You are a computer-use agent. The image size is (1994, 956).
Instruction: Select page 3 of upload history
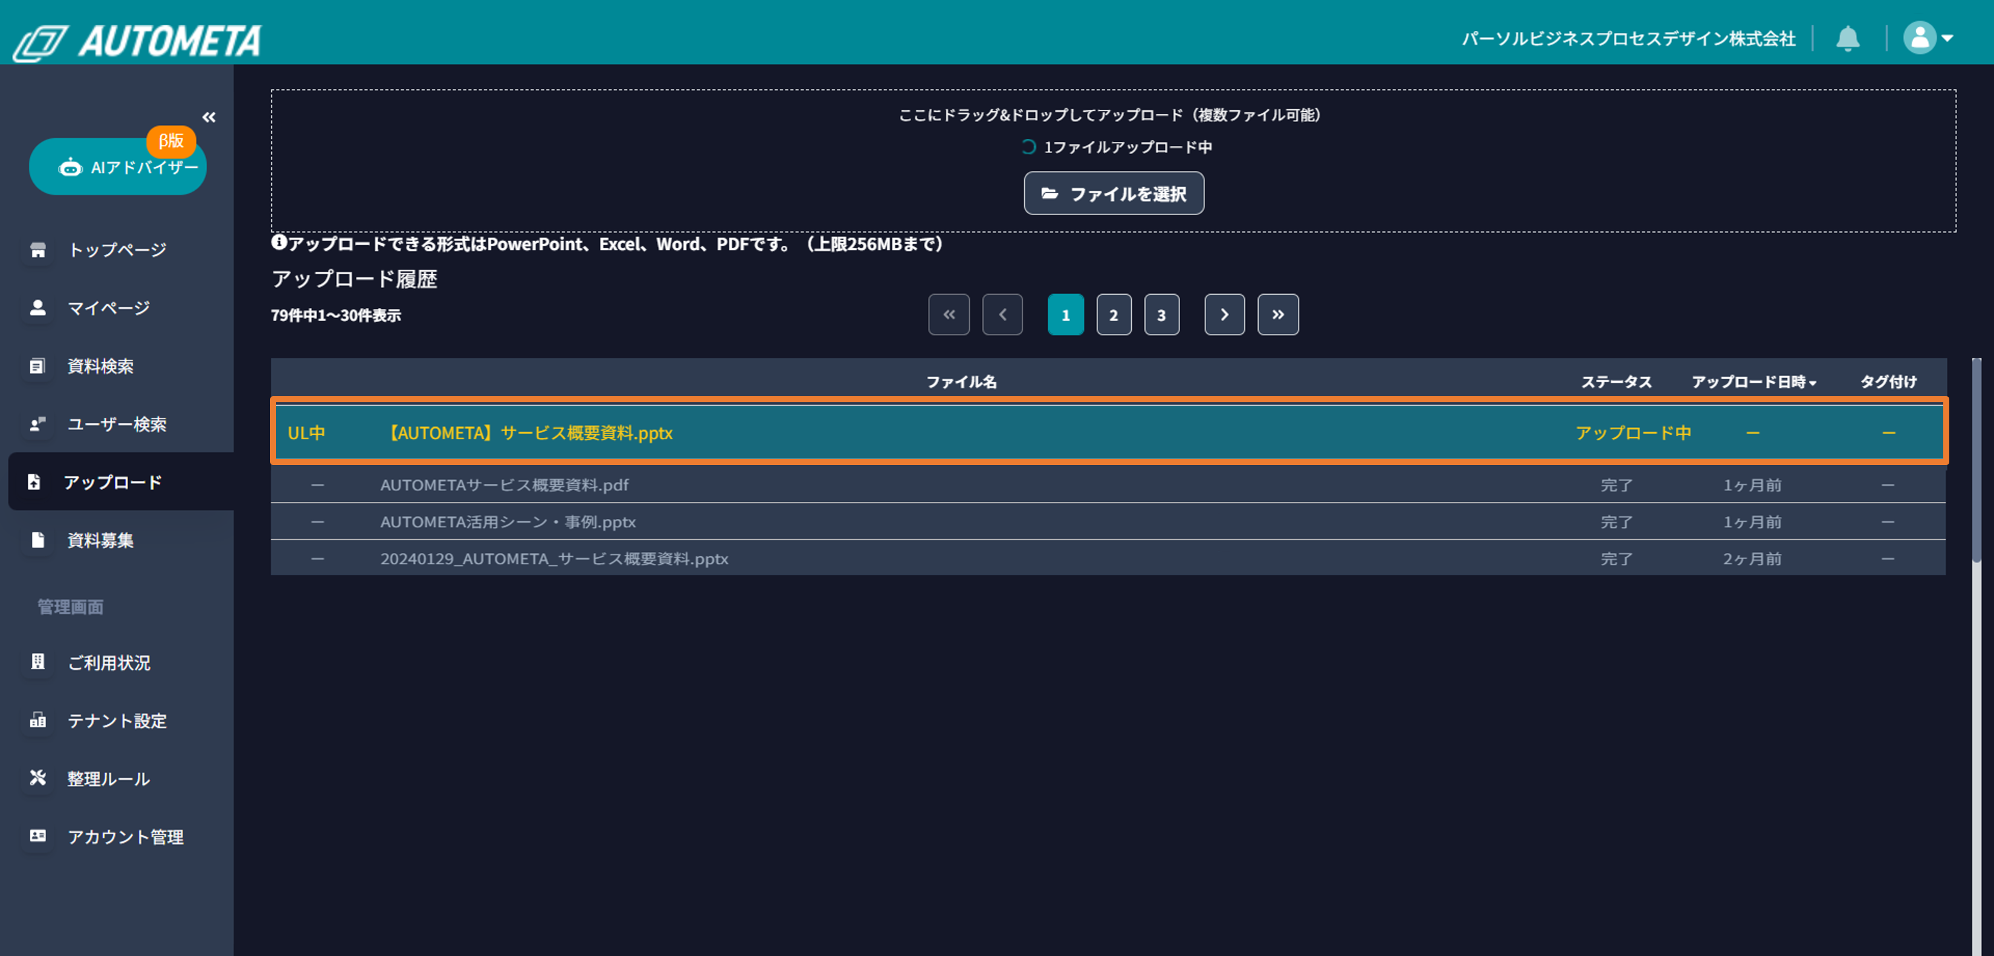click(x=1162, y=315)
